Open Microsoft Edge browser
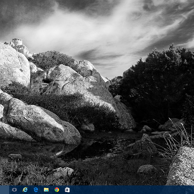194x194 pixels. click(36, 190)
